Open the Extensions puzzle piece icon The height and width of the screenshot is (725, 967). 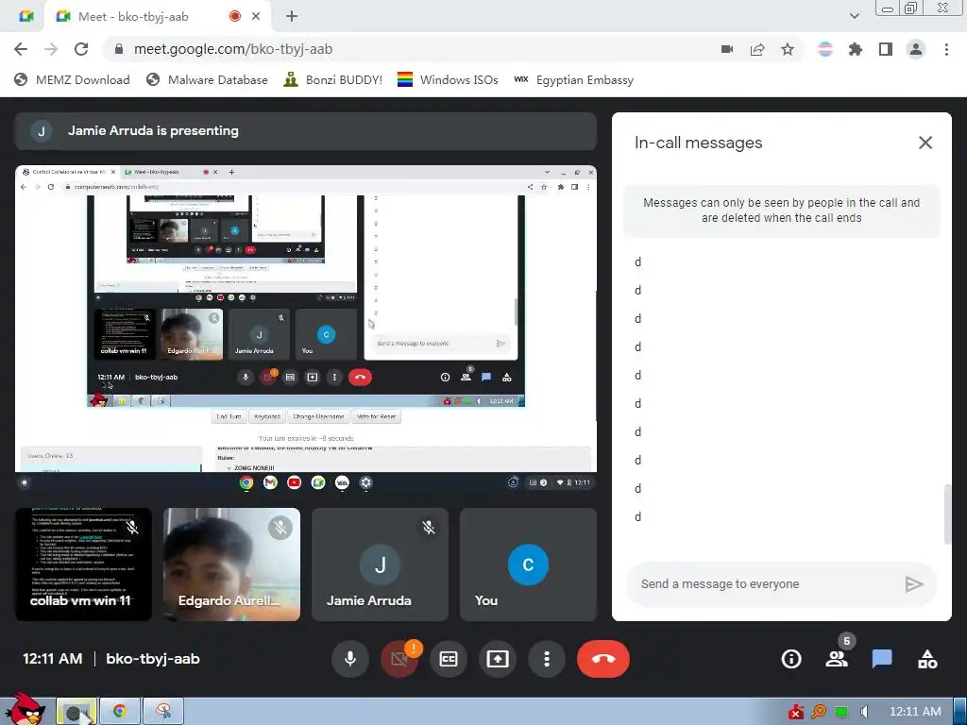(856, 49)
